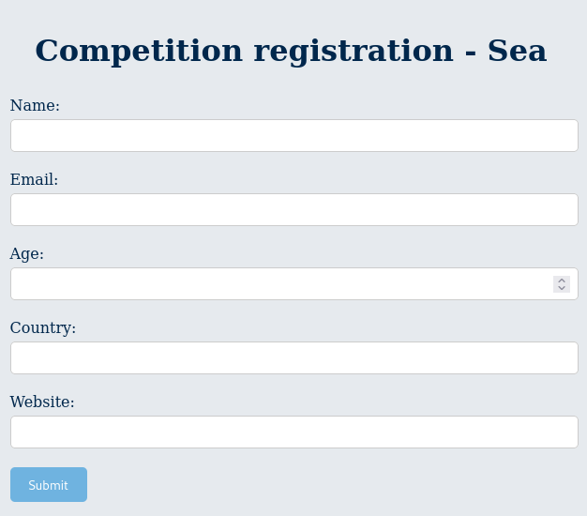Click the word "Sea" in the heading

517,51
